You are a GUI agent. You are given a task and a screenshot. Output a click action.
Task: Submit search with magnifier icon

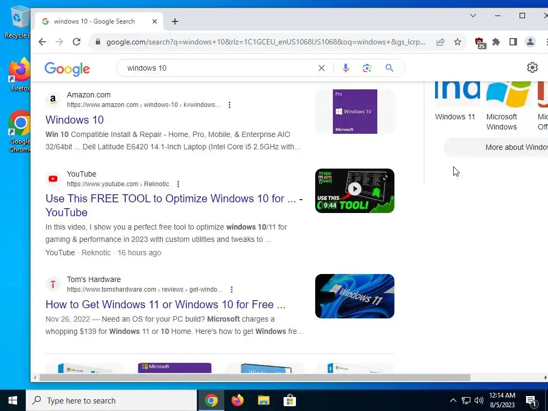[x=390, y=68]
